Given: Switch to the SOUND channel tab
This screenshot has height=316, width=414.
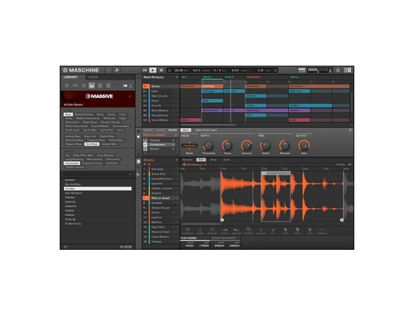Looking at the screenshot, I should (x=172, y=130).
